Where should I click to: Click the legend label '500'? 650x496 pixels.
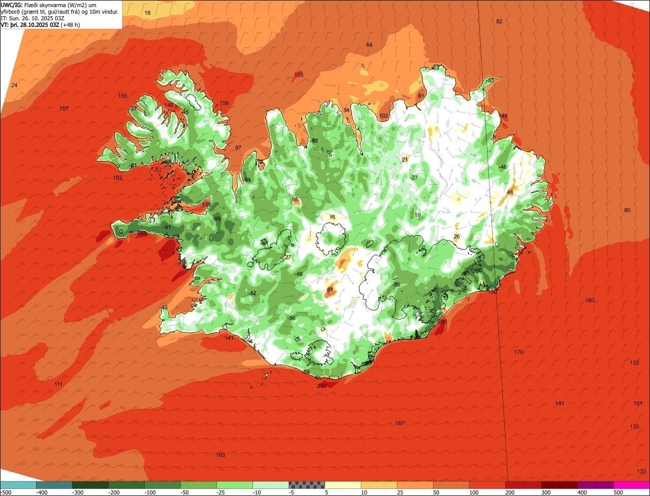pos(618,492)
